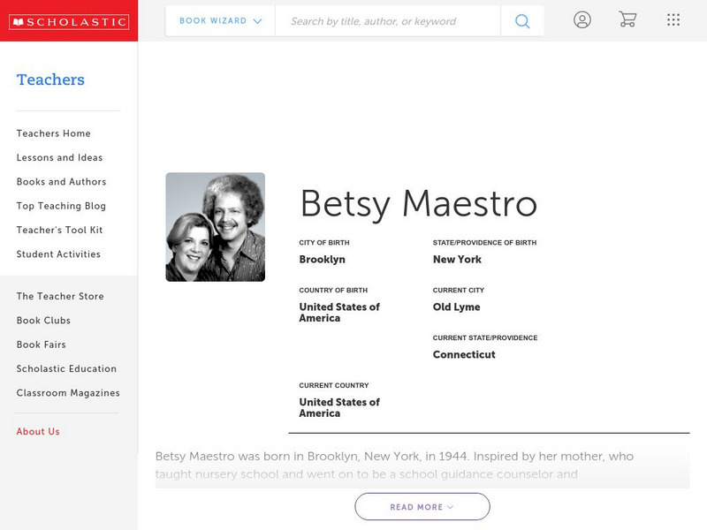The width and height of the screenshot is (707, 530).
Task: View the shopping cart icon
Action: point(627,19)
